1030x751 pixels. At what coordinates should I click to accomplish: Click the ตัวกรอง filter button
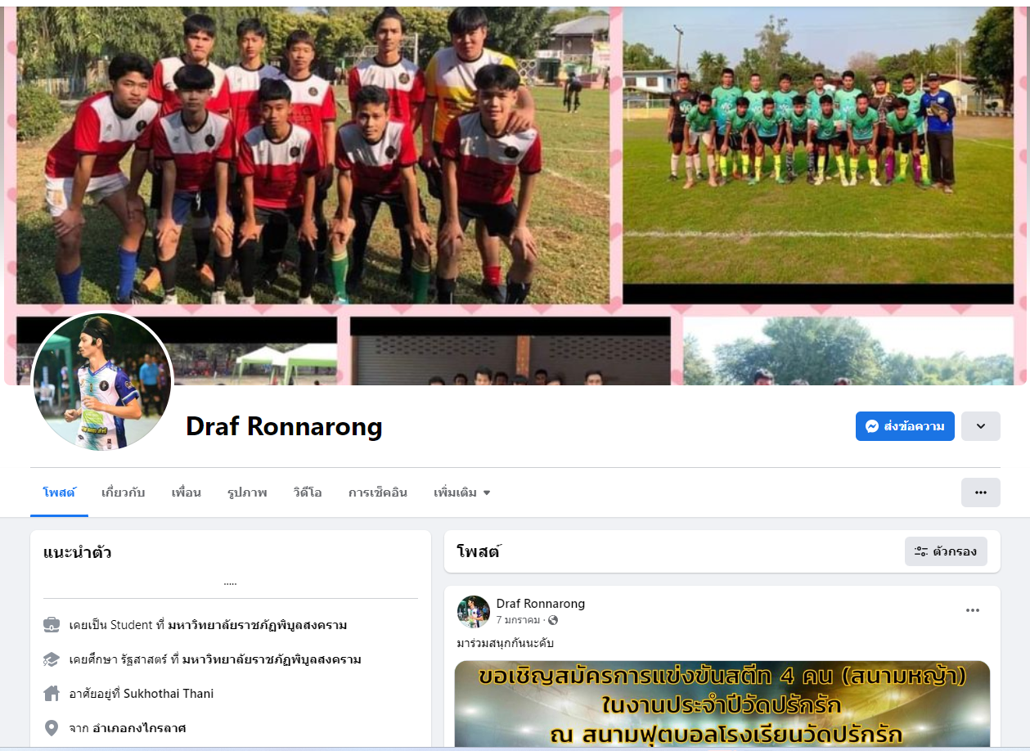[x=946, y=551]
